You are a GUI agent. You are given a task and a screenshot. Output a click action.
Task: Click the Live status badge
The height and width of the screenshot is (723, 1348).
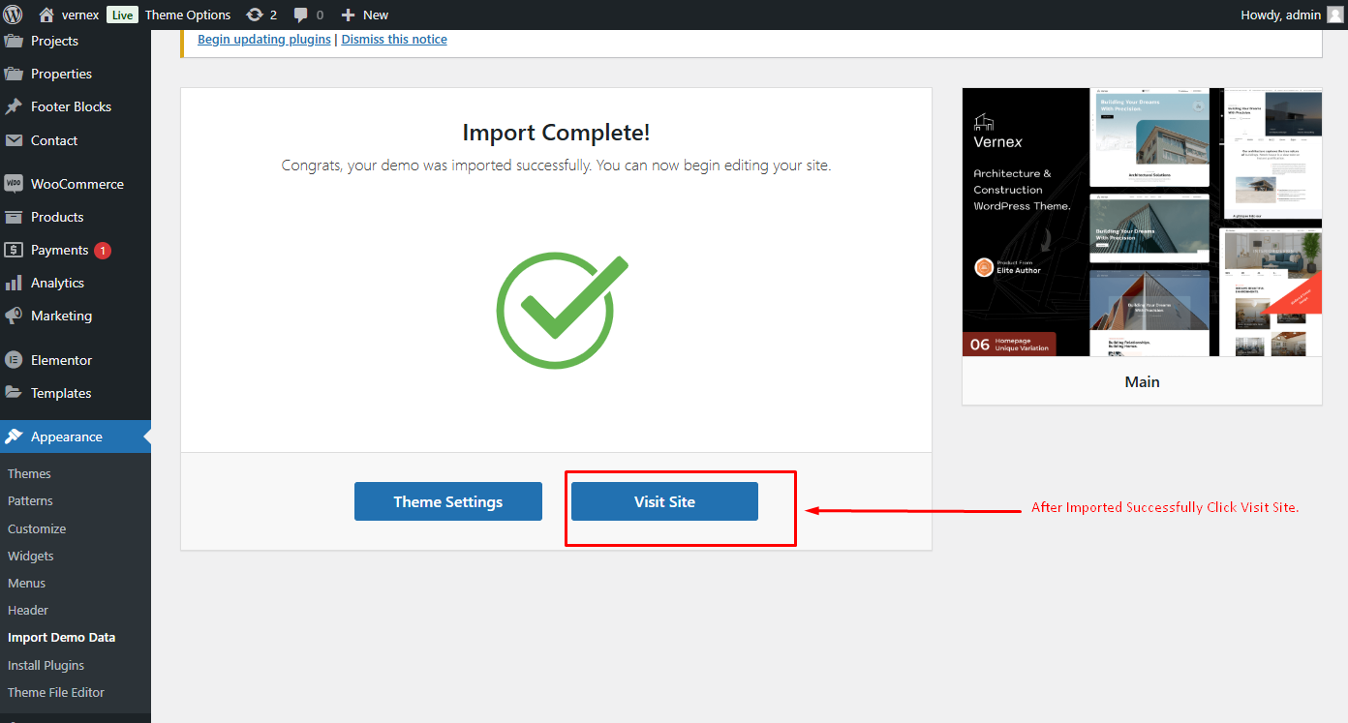pyautogui.click(x=122, y=15)
